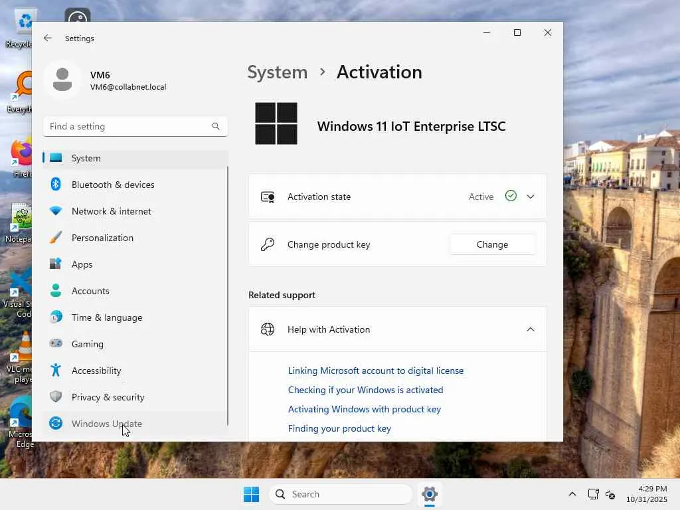This screenshot has width=680, height=510.
Task: Click the Settings gear in the taskbar
Action: coord(430,494)
